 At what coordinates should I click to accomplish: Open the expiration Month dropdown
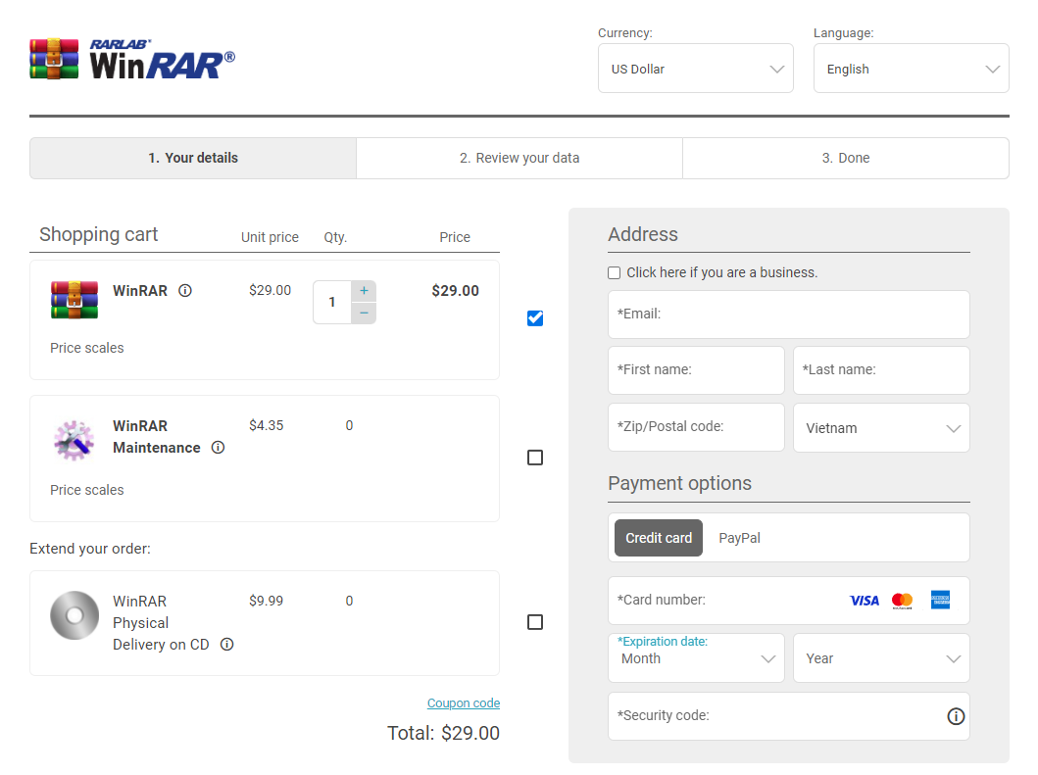696,657
